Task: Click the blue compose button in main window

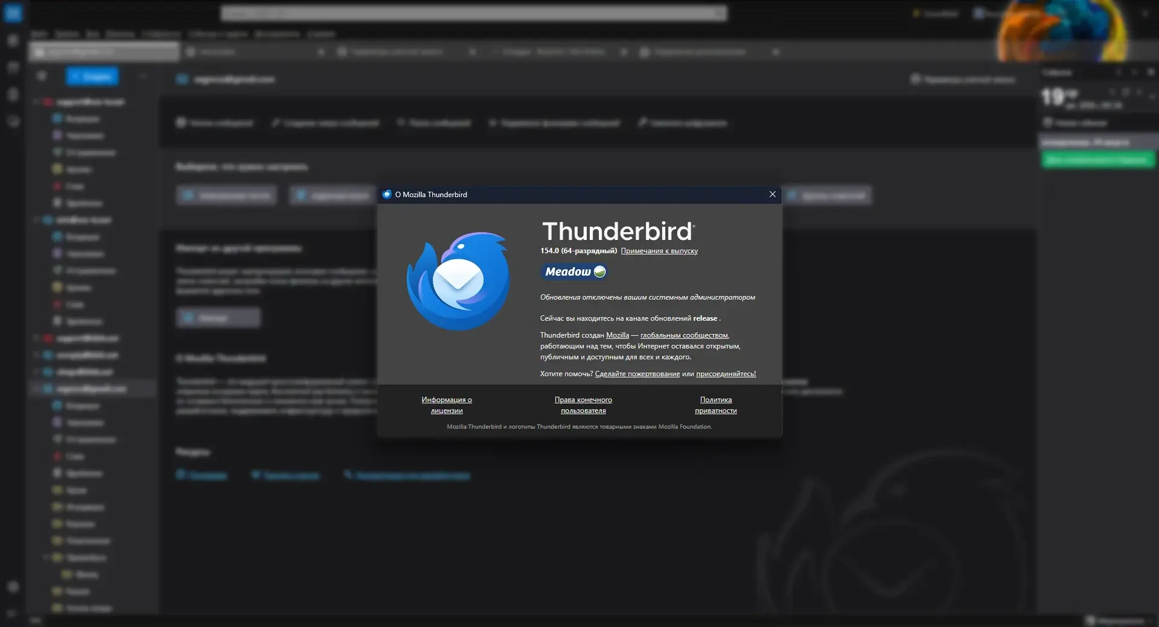Action: pyautogui.click(x=92, y=77)
